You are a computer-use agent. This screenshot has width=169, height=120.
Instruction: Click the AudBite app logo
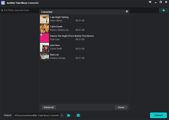(x=3, y=3)
